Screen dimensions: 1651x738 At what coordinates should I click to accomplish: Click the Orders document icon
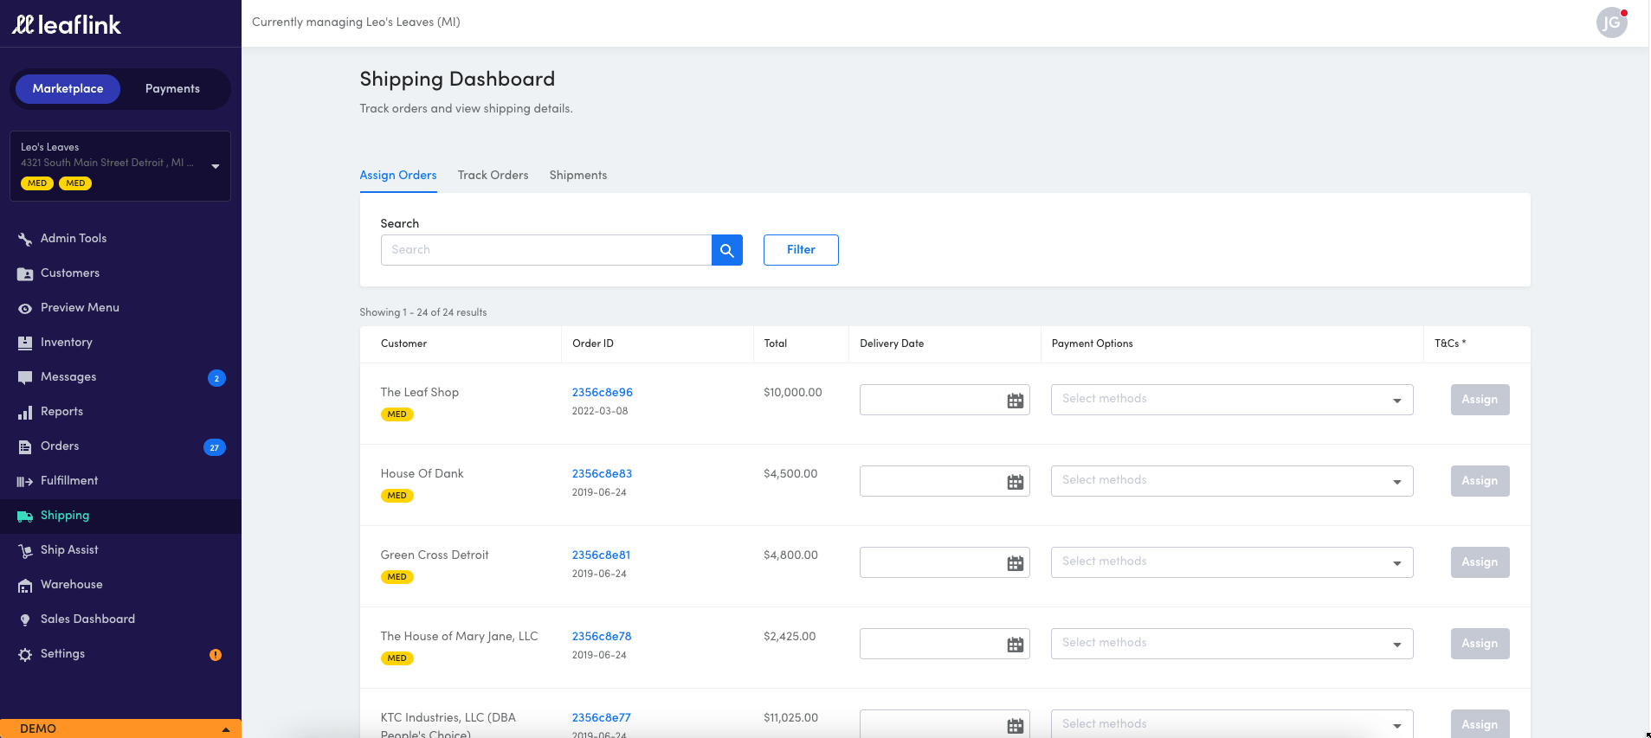tap(25, 446)
